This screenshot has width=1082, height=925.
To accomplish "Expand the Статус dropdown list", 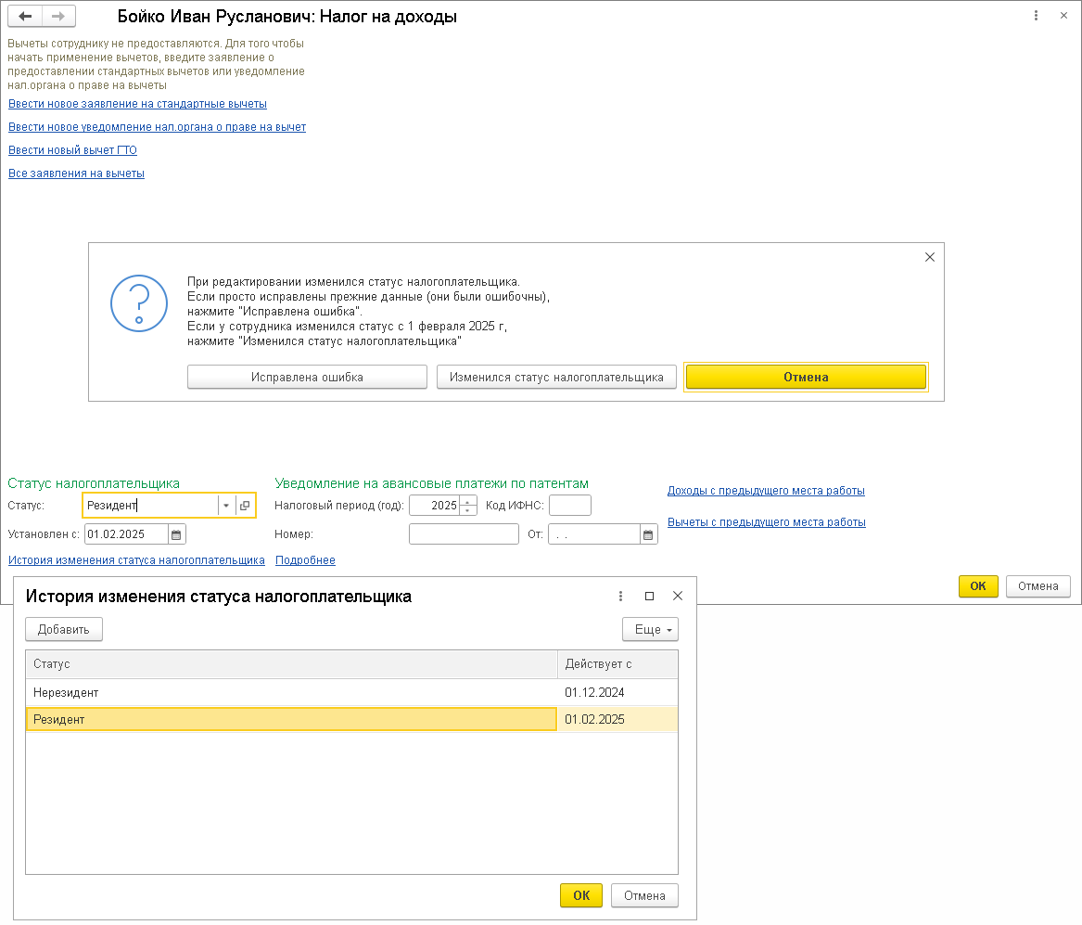I will tap(227, 506).
